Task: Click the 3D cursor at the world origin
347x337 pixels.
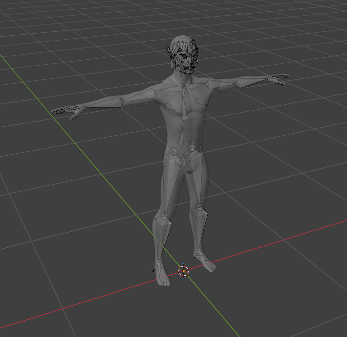Action: coord(183,271)
